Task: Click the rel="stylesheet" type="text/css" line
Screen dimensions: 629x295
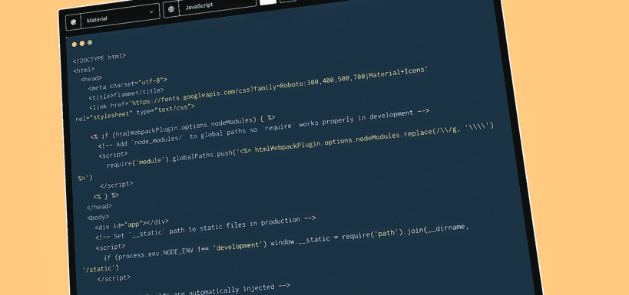Action: tap(135, 113)
